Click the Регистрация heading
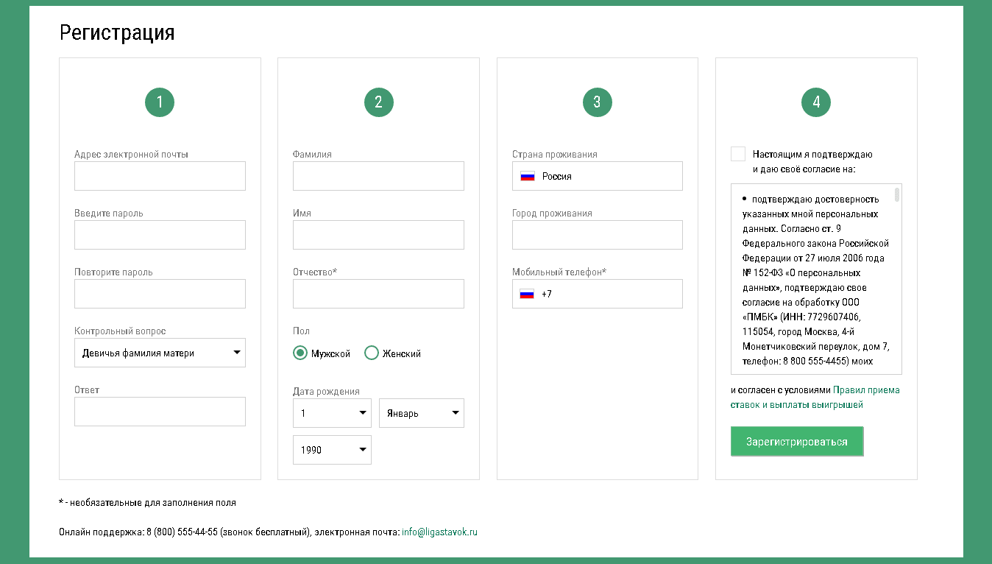992x564 pixels. [x=117, y=32]
